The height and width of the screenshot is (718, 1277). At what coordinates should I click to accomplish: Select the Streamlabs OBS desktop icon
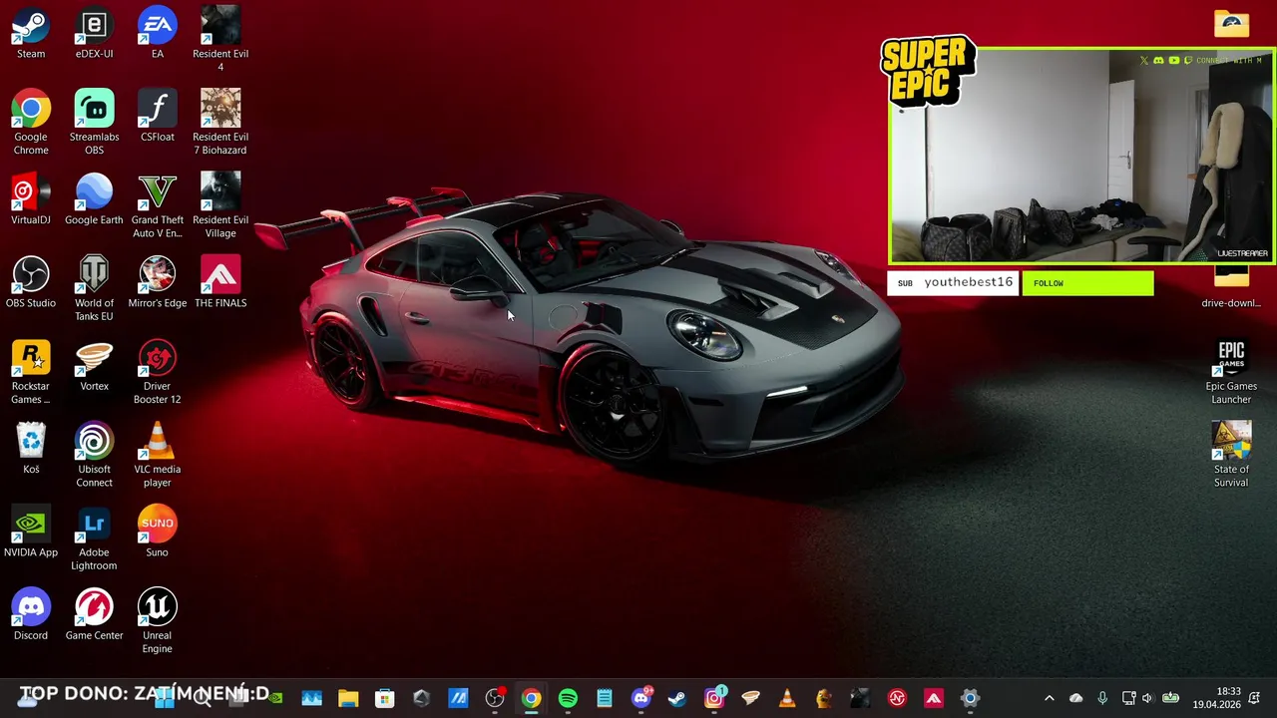(x=94, y=123)
